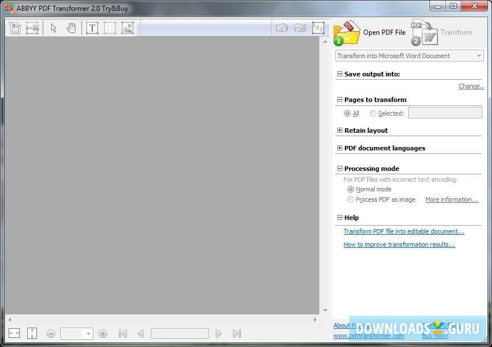Screen dimensions: 492x347
Task: Choose Process PDF as image option
Action: click(351, 199)
